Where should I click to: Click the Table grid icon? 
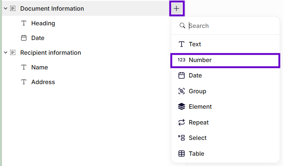pyautogui.click(x=182, y=154)
